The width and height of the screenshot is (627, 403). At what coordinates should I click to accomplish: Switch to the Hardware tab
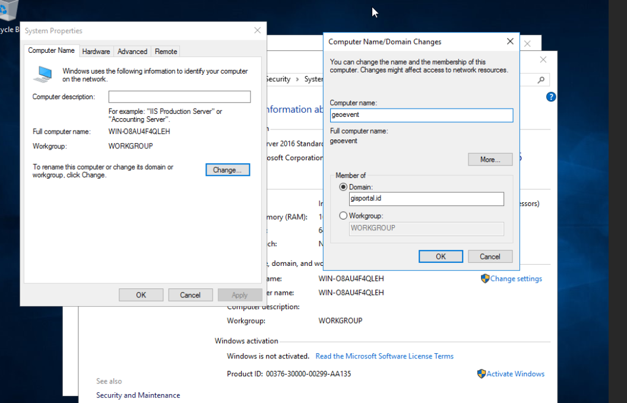(x=96, y=51)
